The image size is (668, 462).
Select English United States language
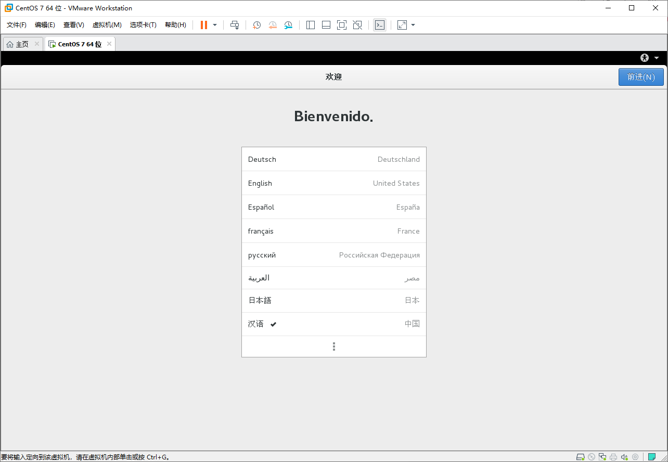[334, 183]
